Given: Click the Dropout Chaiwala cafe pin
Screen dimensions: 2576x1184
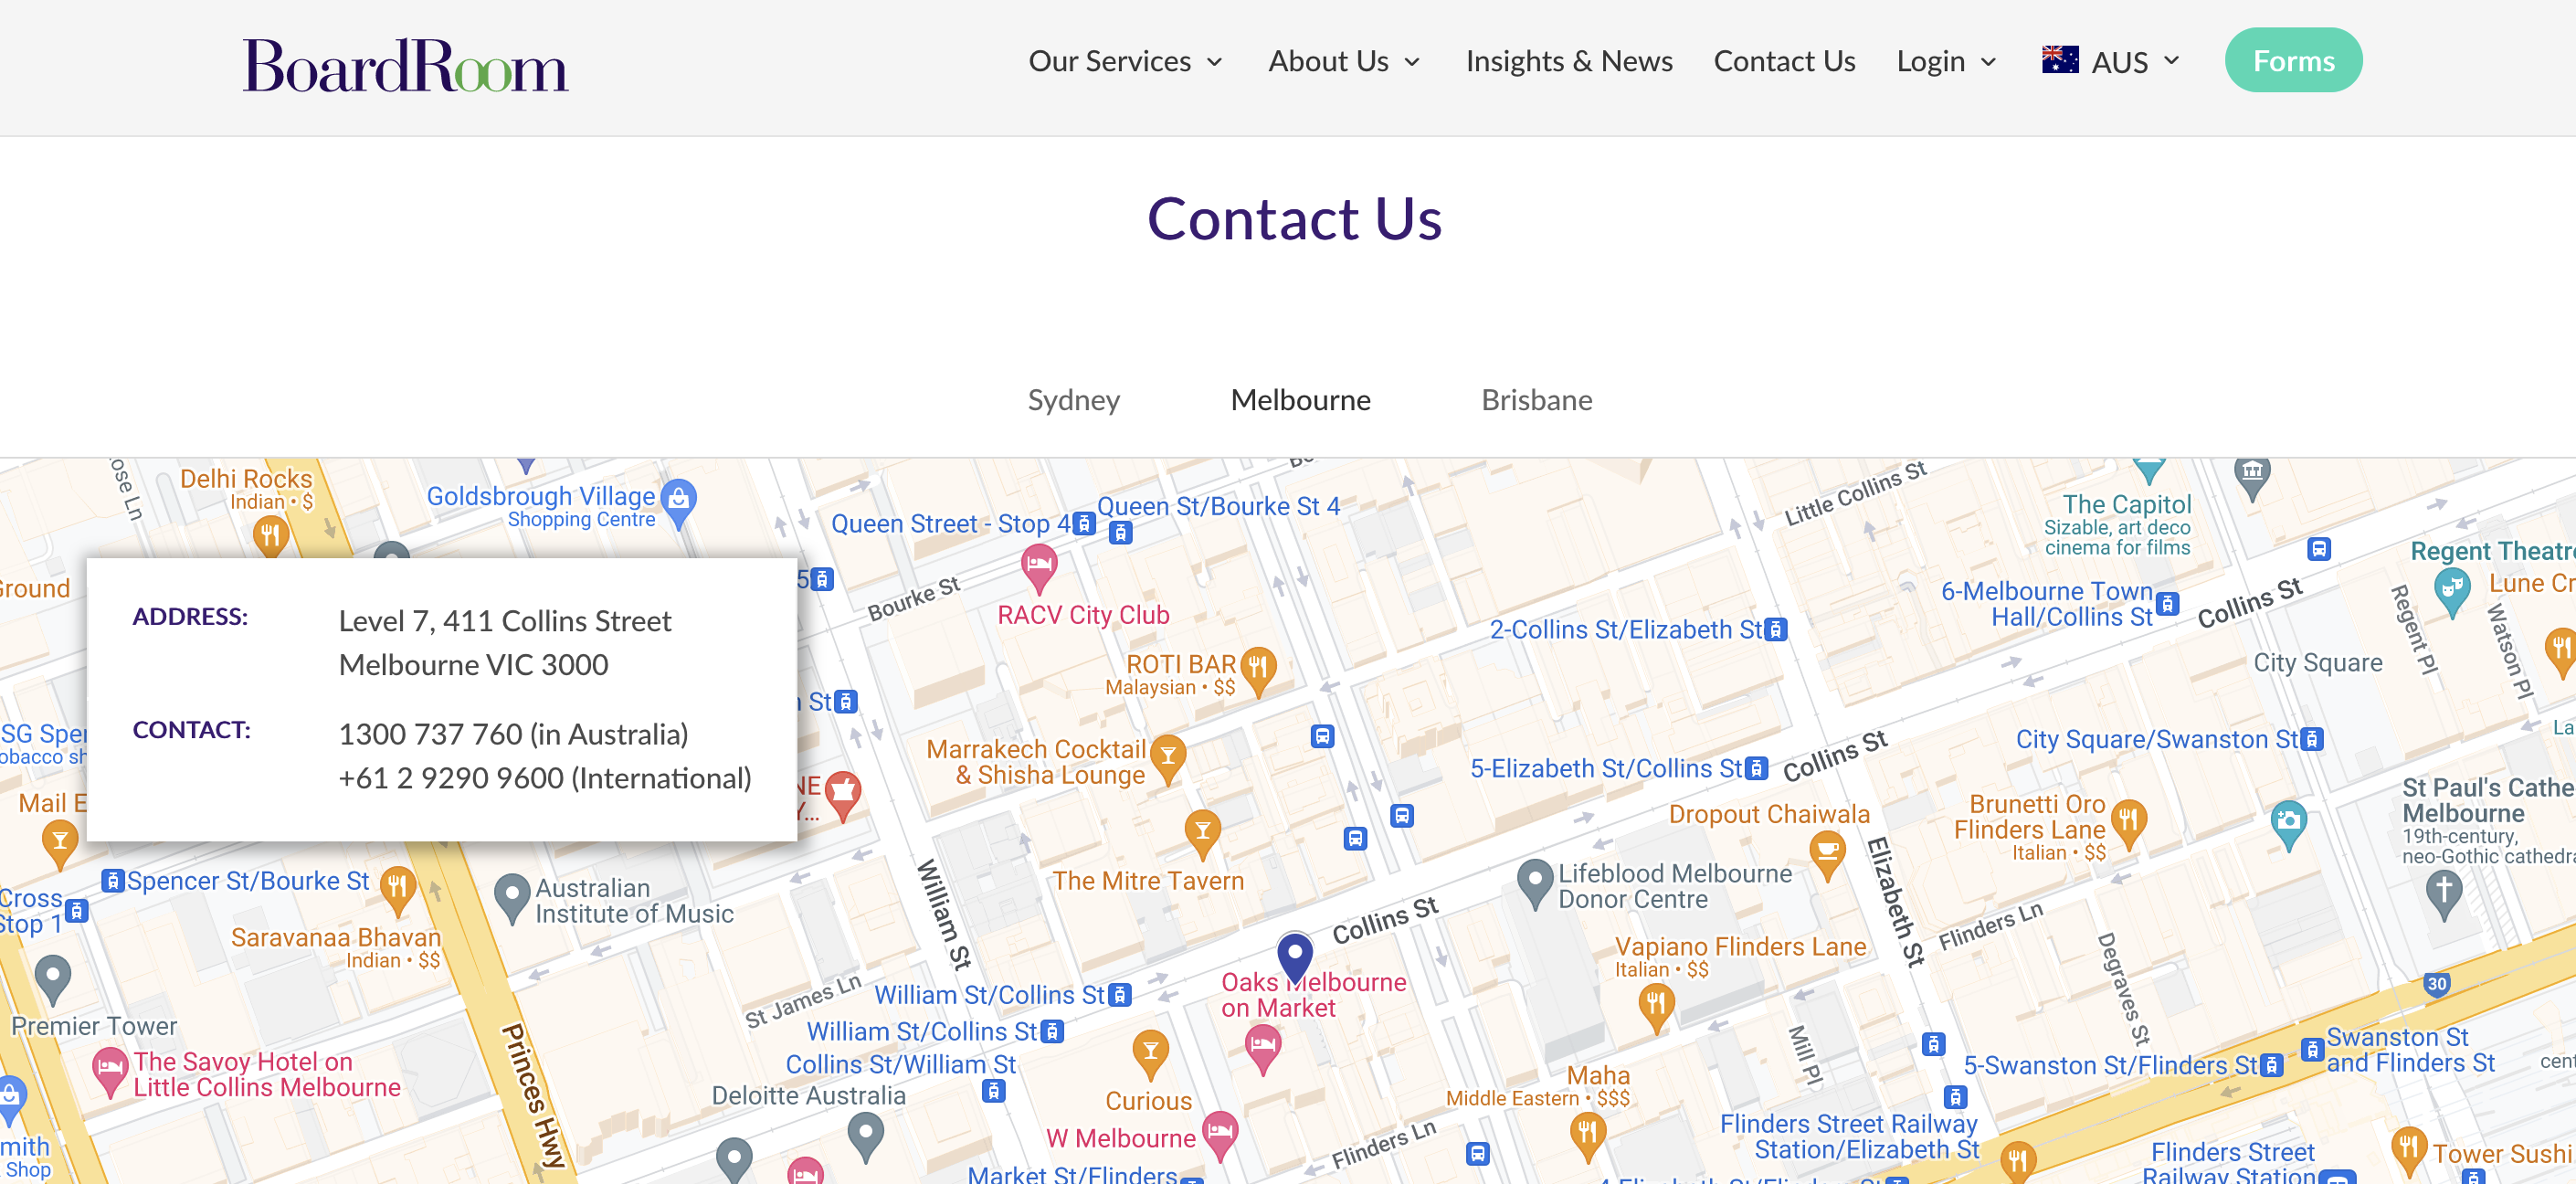Looking at the screenshot, I should pos(1827,856).
